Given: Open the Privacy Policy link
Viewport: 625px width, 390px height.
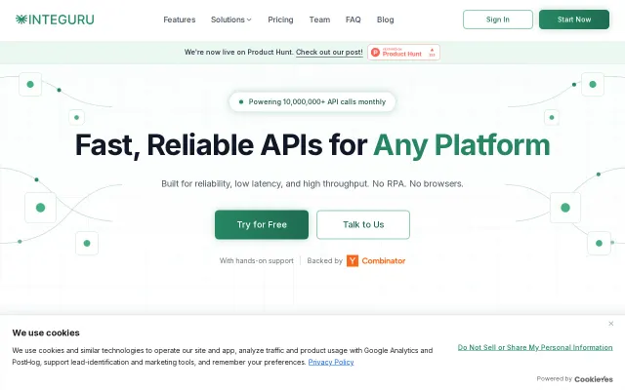Looking at the screenshot, I should (331, 362).
